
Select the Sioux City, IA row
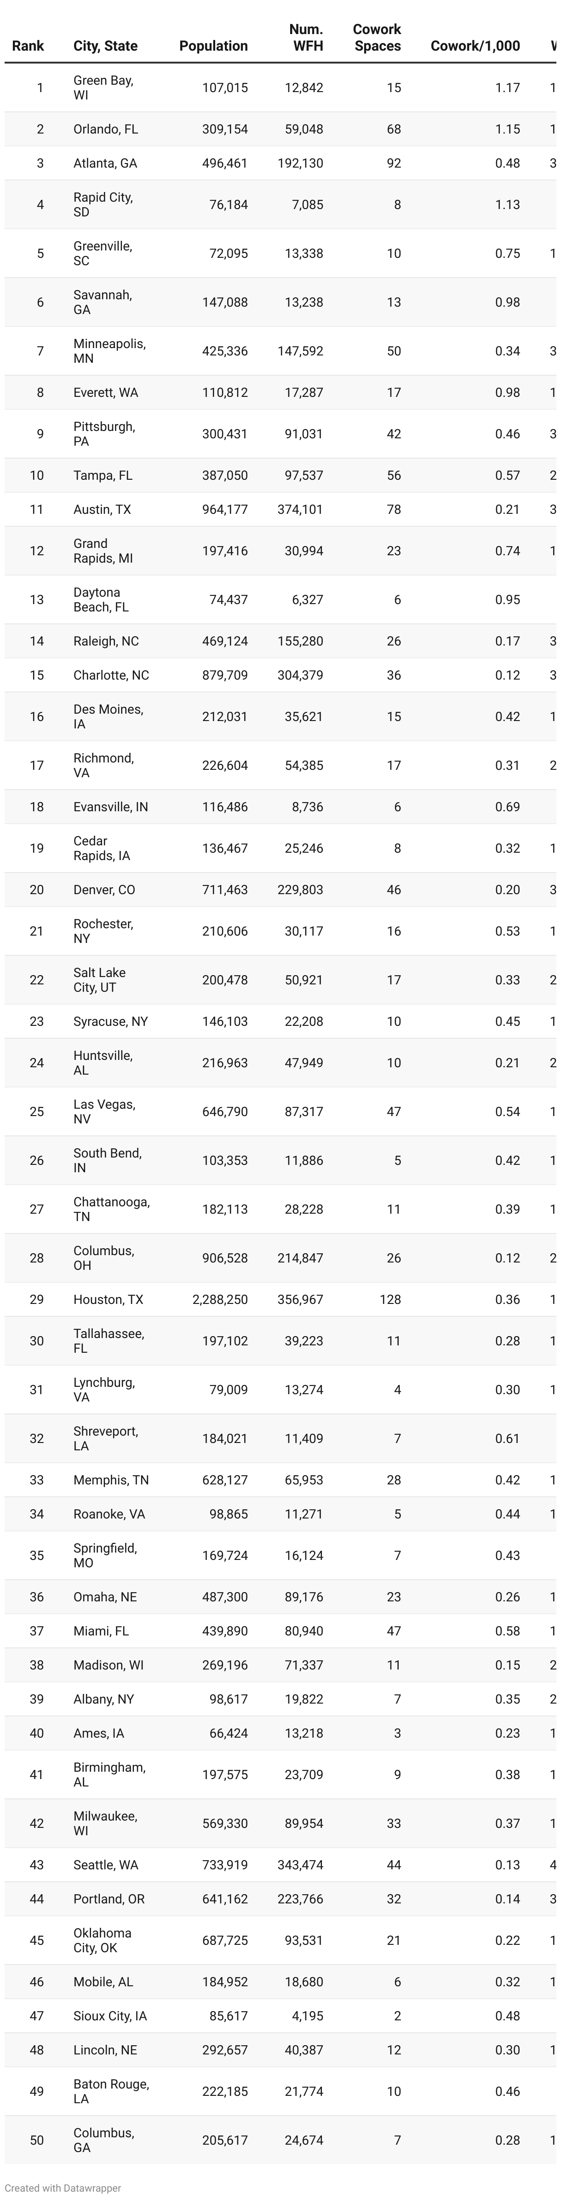tap(280, 2016)
